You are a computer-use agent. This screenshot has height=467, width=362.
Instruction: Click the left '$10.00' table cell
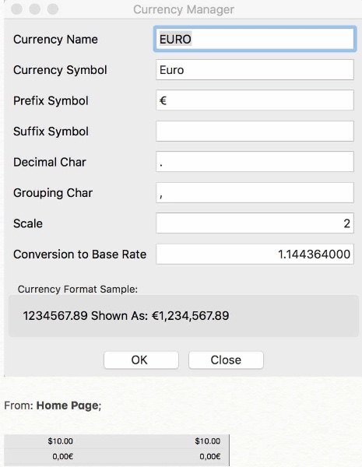pyautogui.click(x=61, y=441)
